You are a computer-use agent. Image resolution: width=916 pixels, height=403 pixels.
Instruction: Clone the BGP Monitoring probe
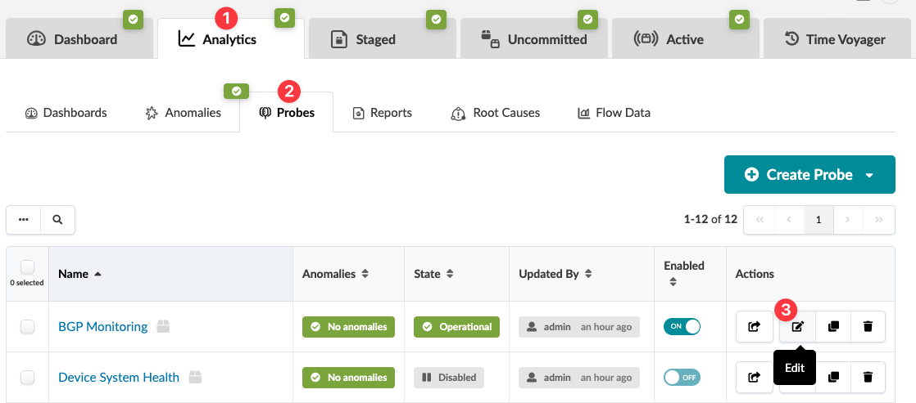[x=833, y=327]
